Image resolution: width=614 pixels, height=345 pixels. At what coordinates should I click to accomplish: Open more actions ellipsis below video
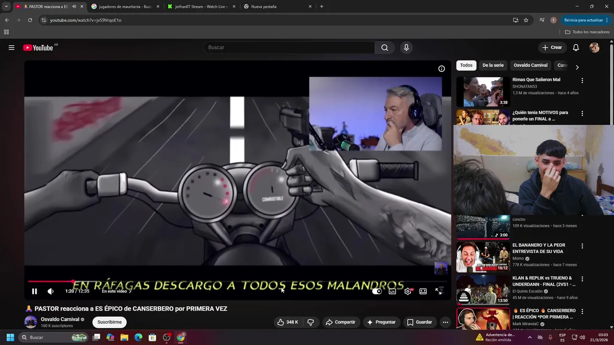(x=445, y=322)
